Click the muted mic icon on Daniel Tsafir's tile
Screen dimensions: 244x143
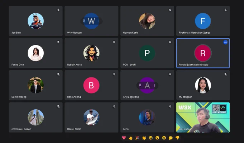[x=114, y=106]
